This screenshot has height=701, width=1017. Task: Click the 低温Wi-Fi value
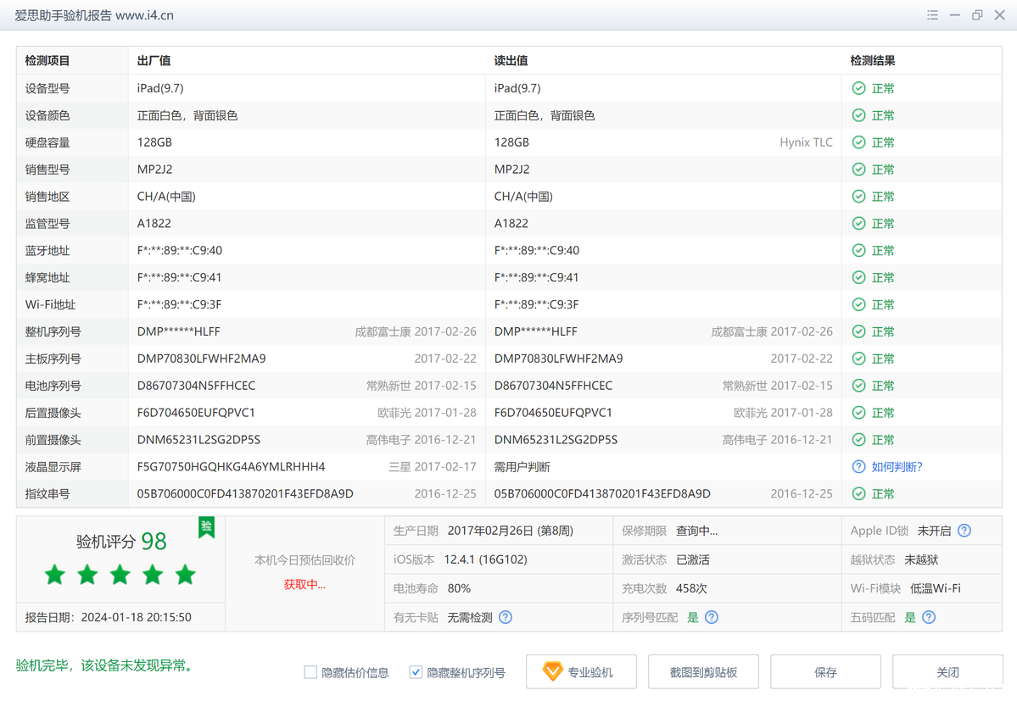tap(936, 588)
